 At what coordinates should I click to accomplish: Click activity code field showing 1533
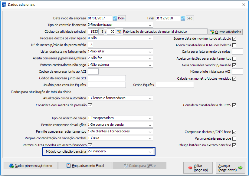[x=93, y=32]
